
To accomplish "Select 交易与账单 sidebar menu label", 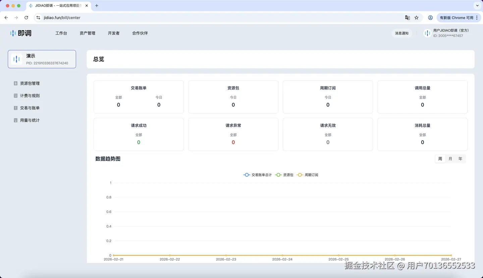I will pyautogui.click(x=30, y=108).
